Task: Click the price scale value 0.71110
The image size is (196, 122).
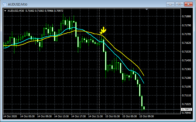Action: click(x=186, y=95)
